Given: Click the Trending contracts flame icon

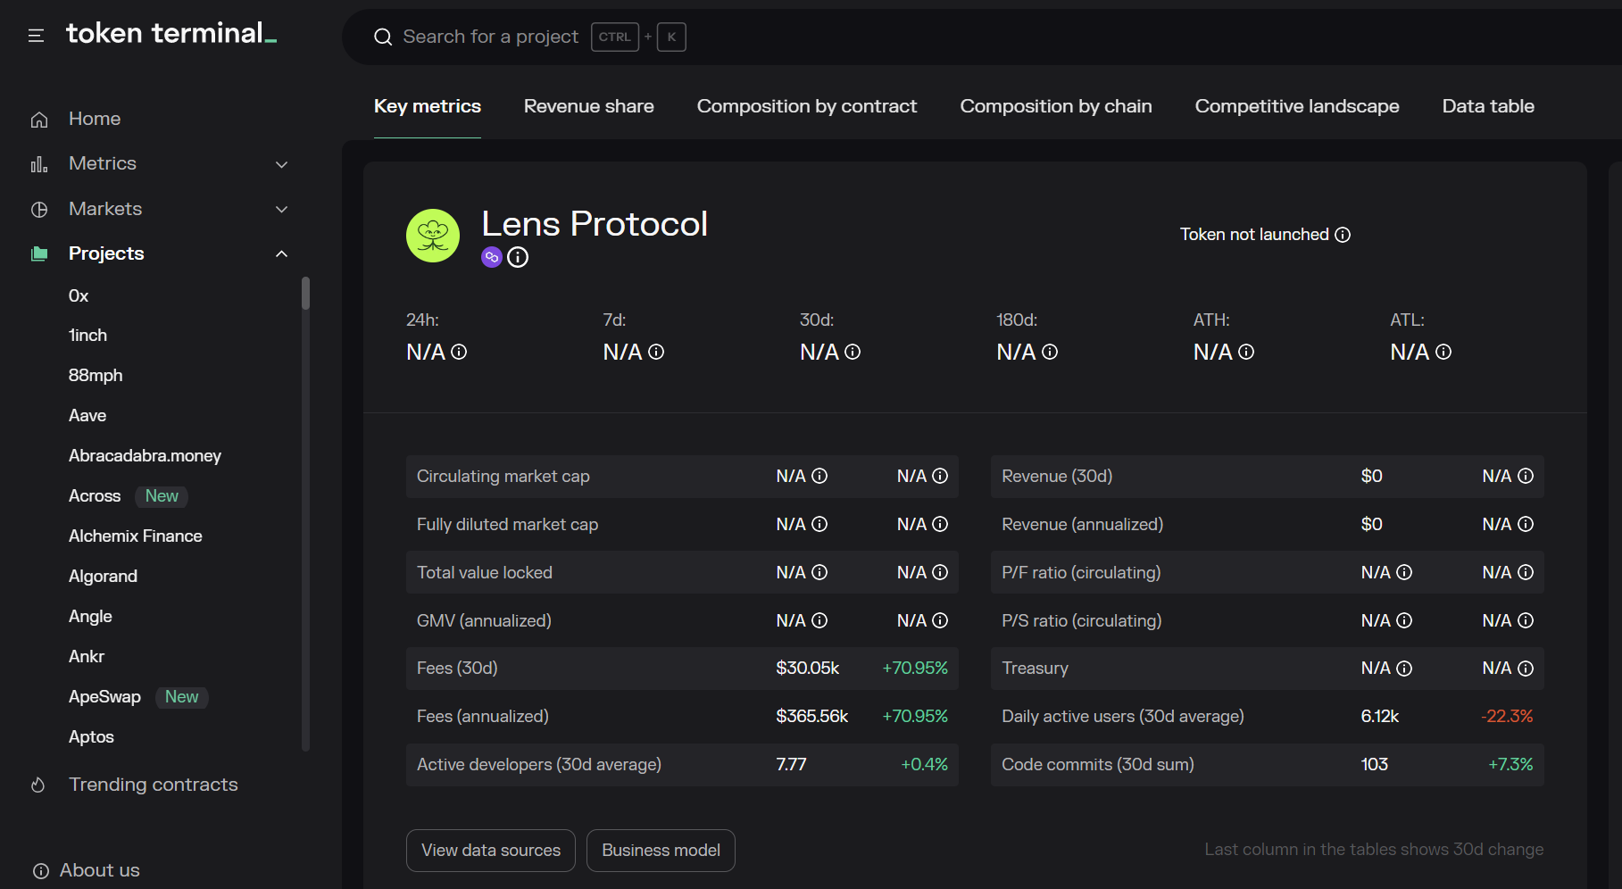Looking at the screenshot, I should coord(38,785).
